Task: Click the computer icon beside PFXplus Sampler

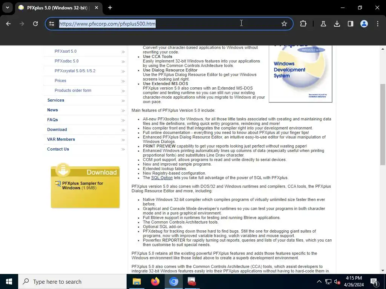Action: point(58,184)
